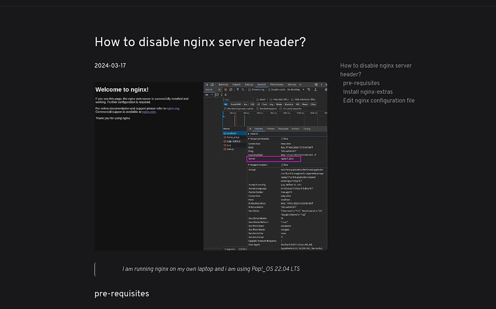Select the localhost request row
The height and width of the screenshot is (309, 496).
pos(235,133)
